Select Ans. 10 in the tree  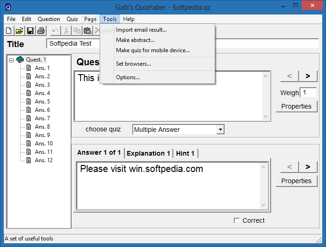pos(44,144)
